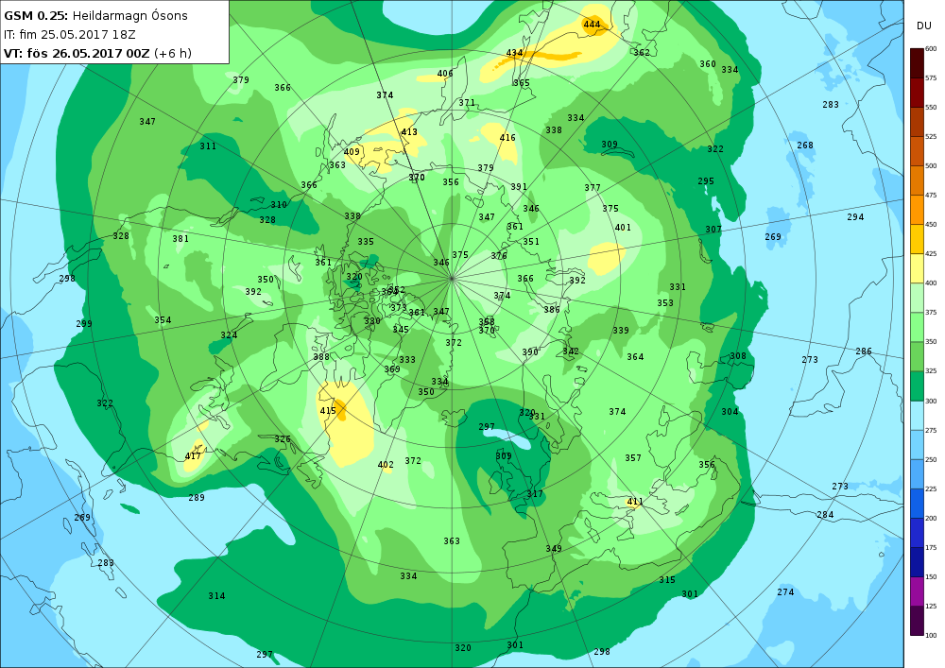Viewport: 945px width, 668px height.
Task: Click the 315 value label
Action: 667,580
